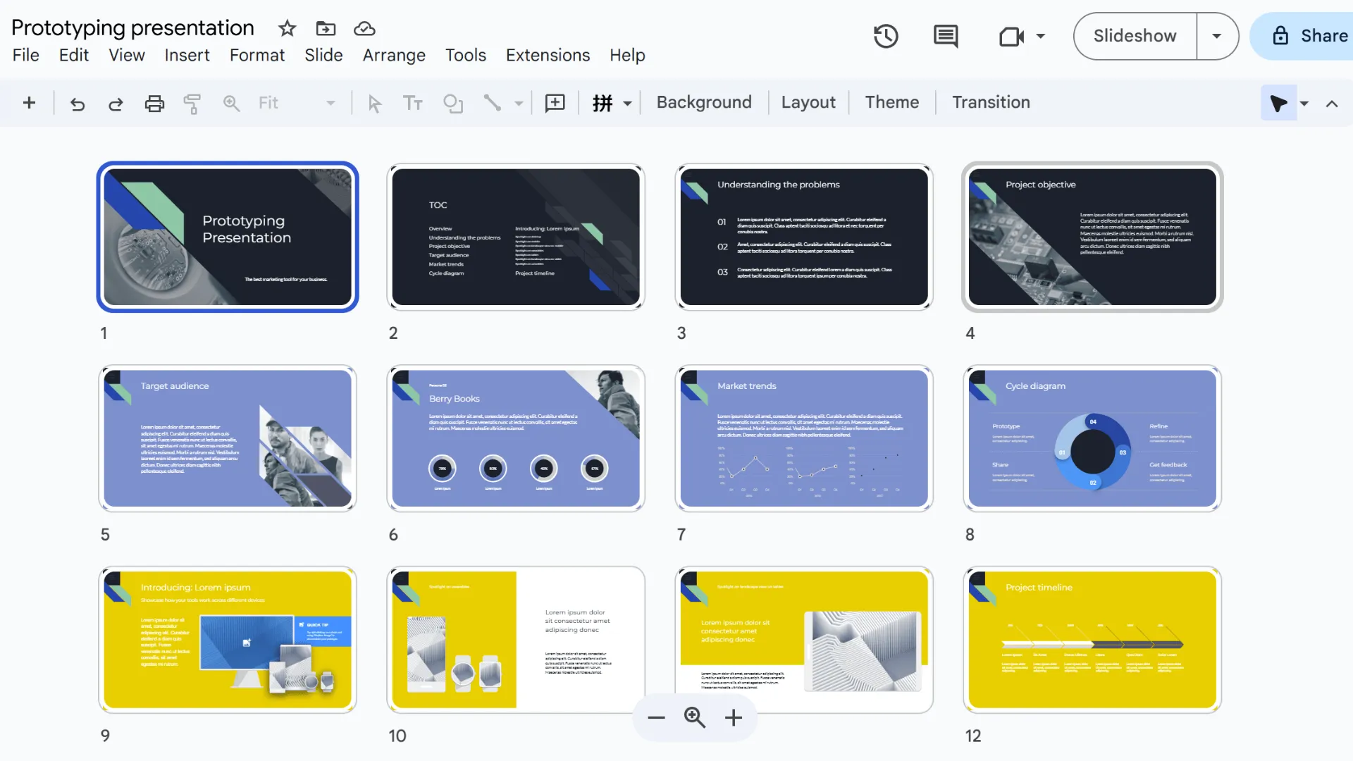Open the new slide layout dropdown arrow
Viewport: 1353px width, 761px height.
coord(627,104)
